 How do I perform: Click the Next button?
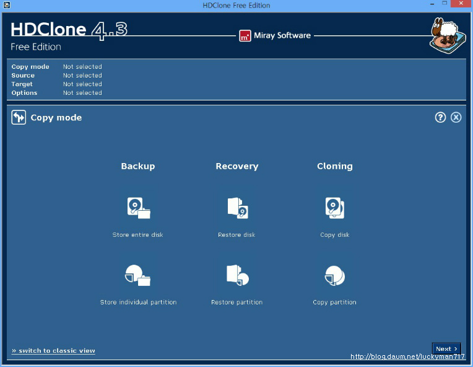pos(446,349)
